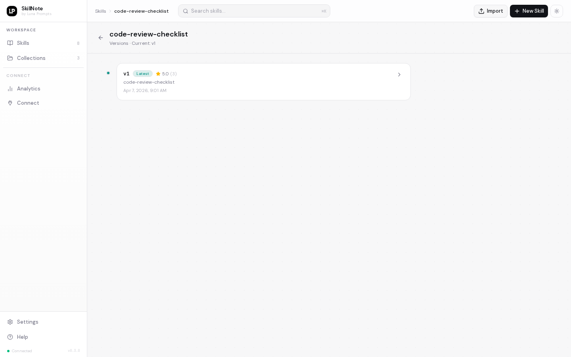Open the Connect page
The height and width of the screenshot is (357, 571).
(43, 103)
